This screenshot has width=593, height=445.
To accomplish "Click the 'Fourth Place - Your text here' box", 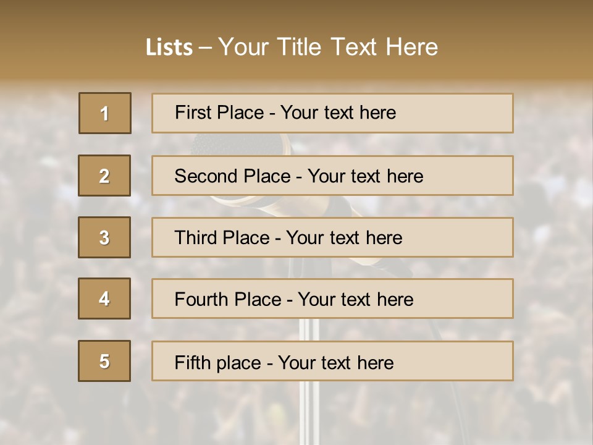I will click(x=332, y=299).
